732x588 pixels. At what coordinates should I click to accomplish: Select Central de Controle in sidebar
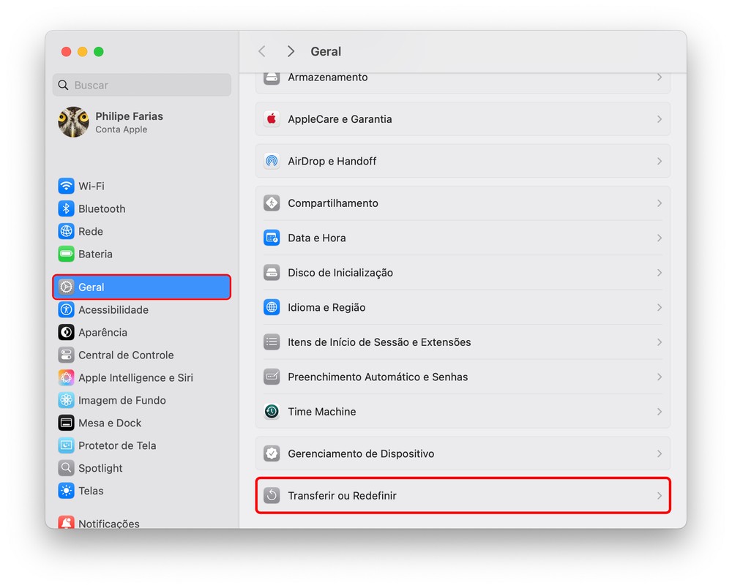tap(141, 355)
